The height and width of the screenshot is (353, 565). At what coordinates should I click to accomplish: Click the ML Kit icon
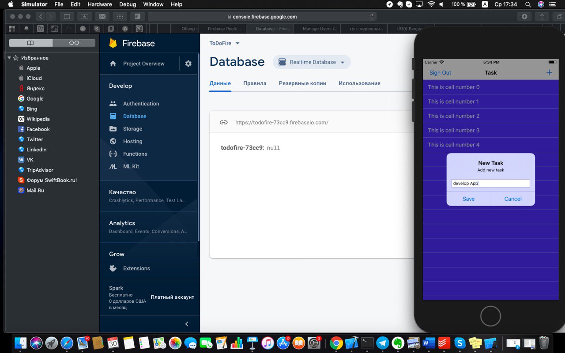(113, 166)
